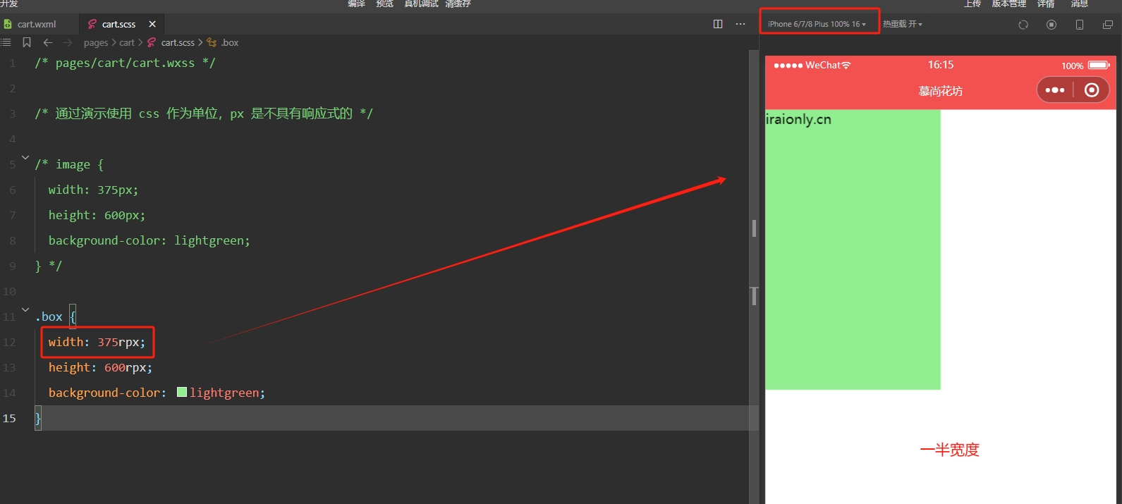The width and height of the screenshot is (1122, 504).
Task: Collapse the commented image block fold arrow
Action: (25, 158)
